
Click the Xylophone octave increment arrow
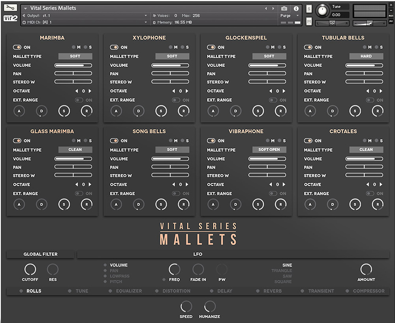coord(187,91)
